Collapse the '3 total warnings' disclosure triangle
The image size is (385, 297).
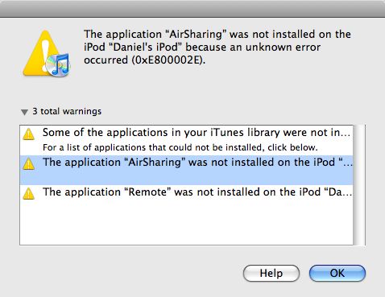24,112
